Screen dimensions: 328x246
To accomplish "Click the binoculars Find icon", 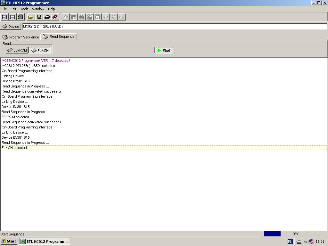I will [x=82, y=17].
